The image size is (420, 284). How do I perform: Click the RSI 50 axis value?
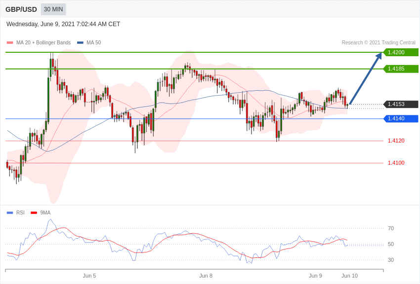pos(391,244)
